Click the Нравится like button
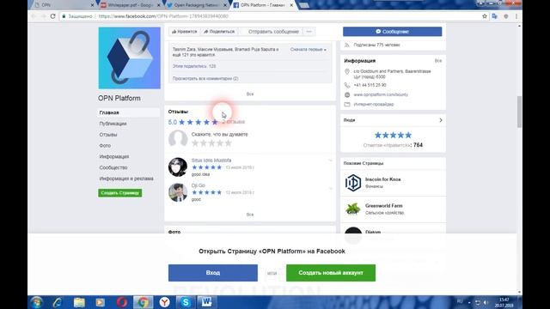The image size is (550, 309). pos(185,32)
